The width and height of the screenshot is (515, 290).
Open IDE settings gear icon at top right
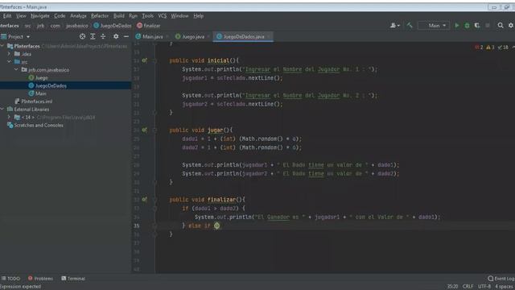(x=511, y=25)
